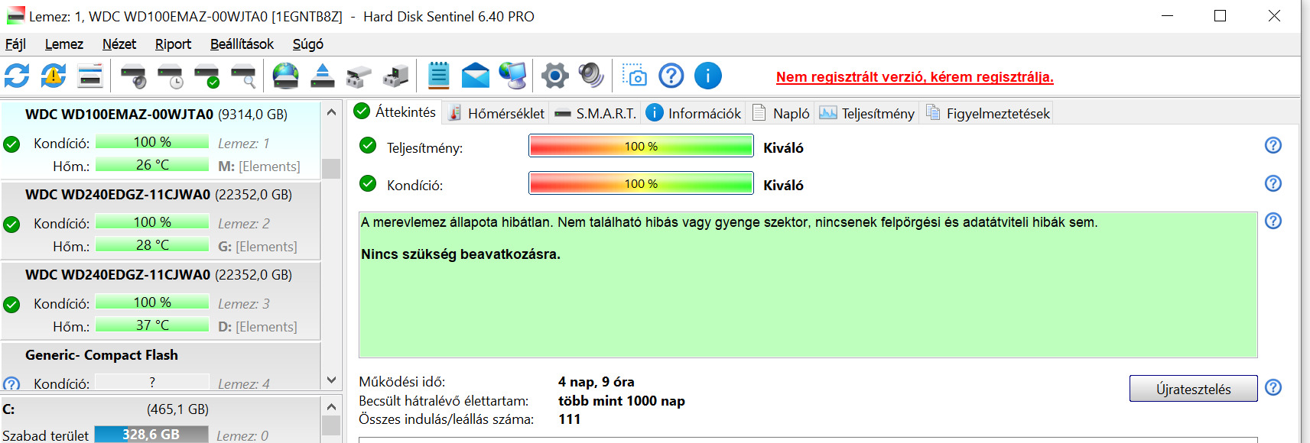
Task: Click the '4 nap, 9 óra' value
Action: 596,382
